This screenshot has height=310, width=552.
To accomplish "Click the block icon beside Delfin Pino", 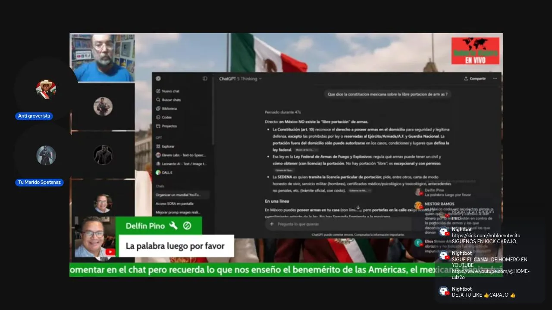I will click(187, 226).
